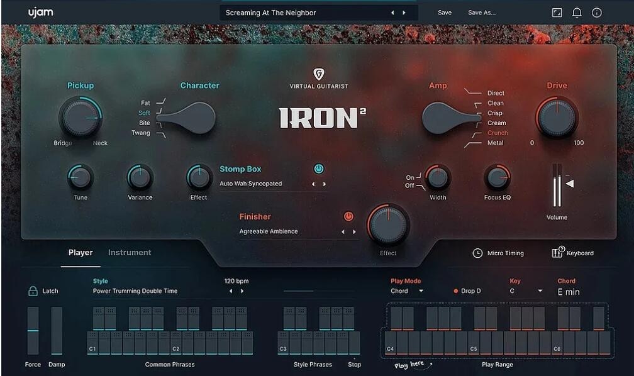Click the ujam logo
The width and height of the screenshot is (634, 376).
(40, 13)
